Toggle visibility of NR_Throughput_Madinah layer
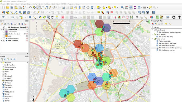The width and height of the screenshot is (182, 102). pos(4,27)
